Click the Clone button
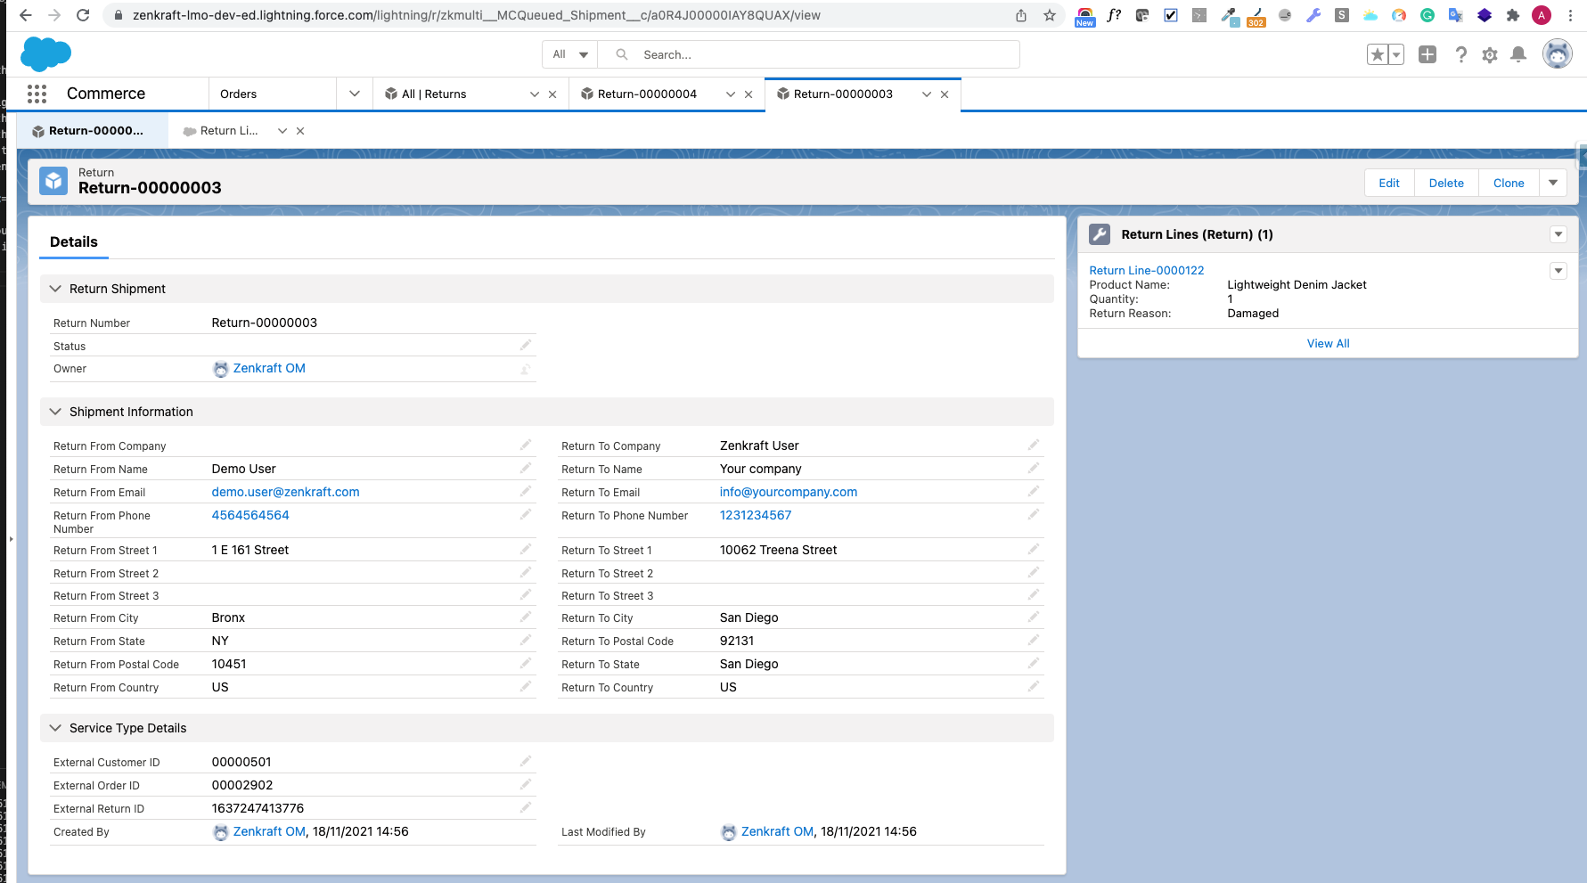Viewport: 1587px width, 883px height. pyautogui.click(x=1509, y=183)
